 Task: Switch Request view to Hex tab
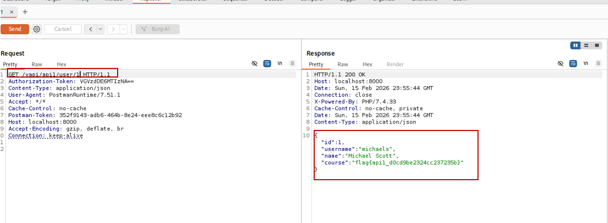point(62,64)
